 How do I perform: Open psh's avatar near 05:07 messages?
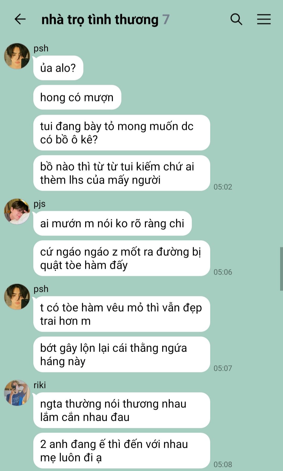tap(17, 296)
